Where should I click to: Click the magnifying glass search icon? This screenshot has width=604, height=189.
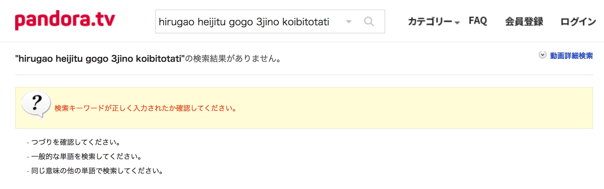(x=369, y=21)
